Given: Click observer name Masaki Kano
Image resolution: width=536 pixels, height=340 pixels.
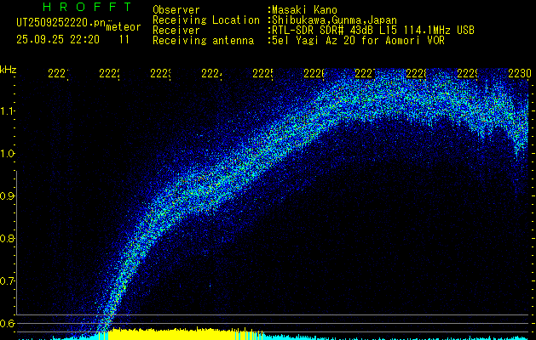Looking at the screenshot, I should pos(304,10).
